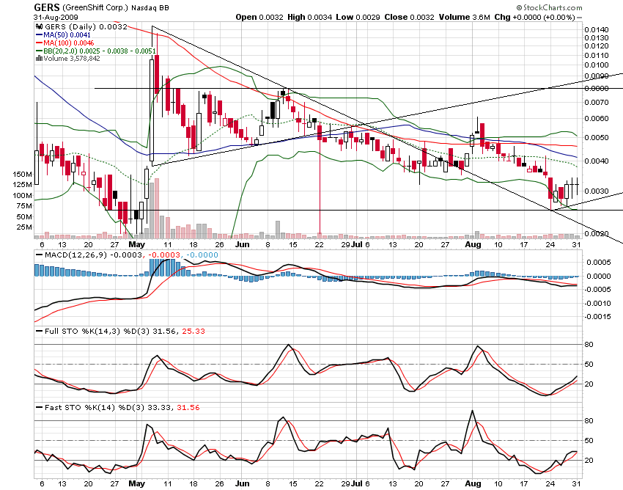Click the volume bar icon in legend
The height and width of the screenshot is (490, 623).
point(39,59)
